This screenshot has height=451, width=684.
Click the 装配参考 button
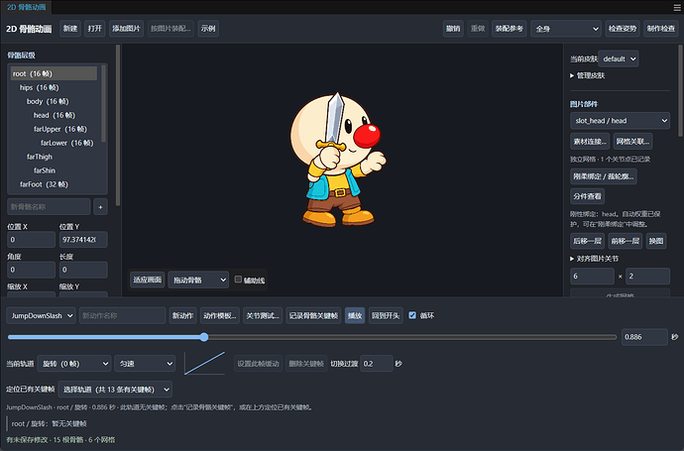510,29
